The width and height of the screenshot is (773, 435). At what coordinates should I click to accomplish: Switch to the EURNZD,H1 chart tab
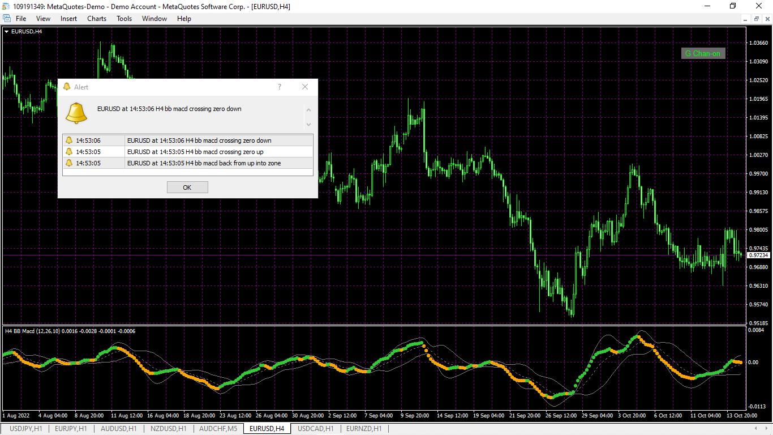point(364,429)
